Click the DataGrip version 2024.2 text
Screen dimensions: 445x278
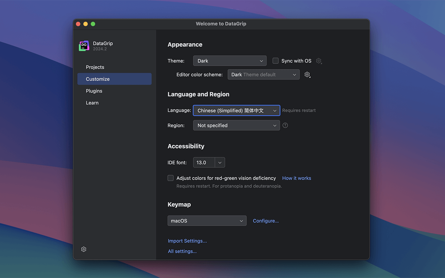tap(100, 49)
